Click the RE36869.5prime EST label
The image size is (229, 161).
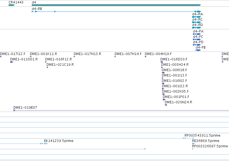pos(206,141)
